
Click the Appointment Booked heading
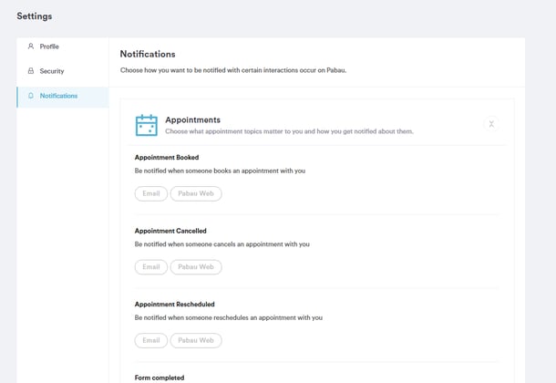pos(167,158)
